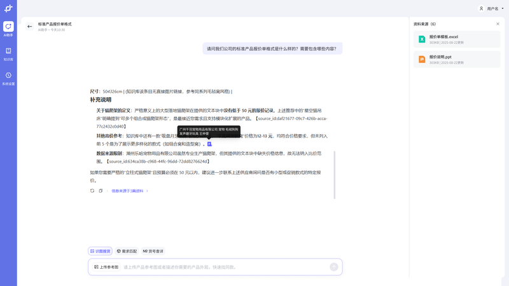Click source_id daf21677 citation text
This screenshot has height=286, width=509.
212,123
